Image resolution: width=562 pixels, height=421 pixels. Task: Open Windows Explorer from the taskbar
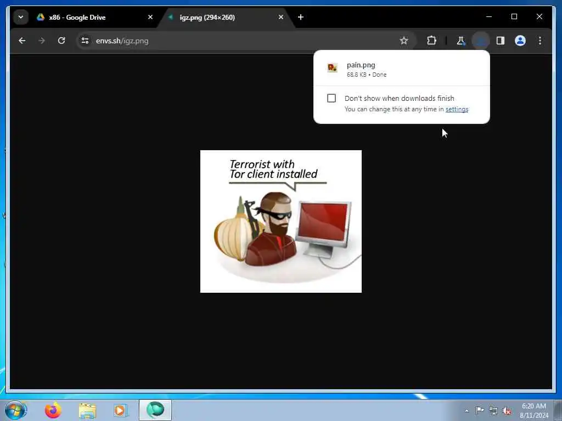pyautogui.click(x=87, y=410)
